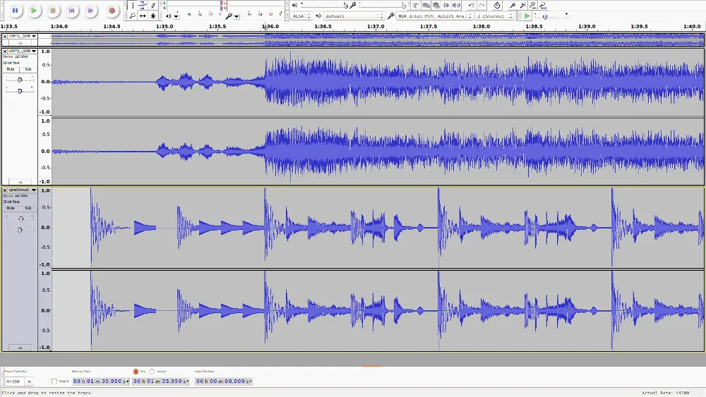This screenshot has width=706, height=397.
Task: Toggle the Snap To checkbox
Action: [54, 381]
